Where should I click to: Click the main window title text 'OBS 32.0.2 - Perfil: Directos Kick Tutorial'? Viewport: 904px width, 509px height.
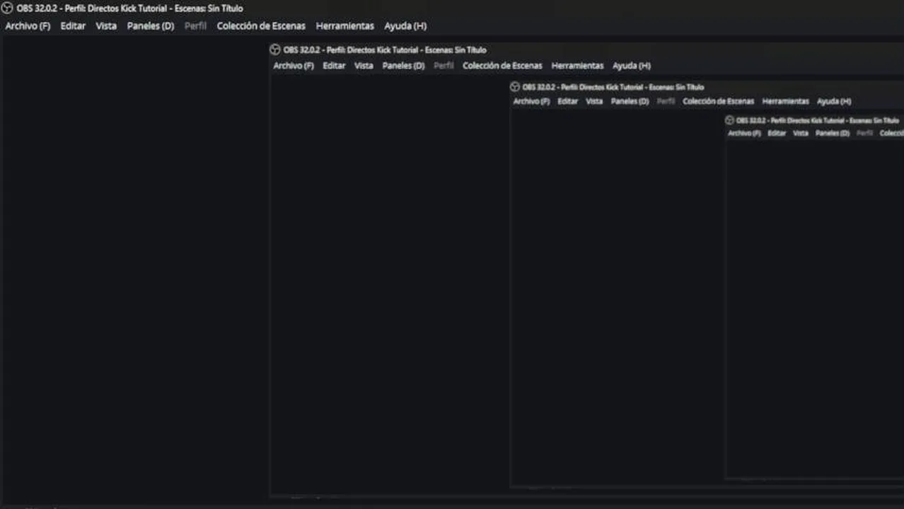click(x=92, y=8)
